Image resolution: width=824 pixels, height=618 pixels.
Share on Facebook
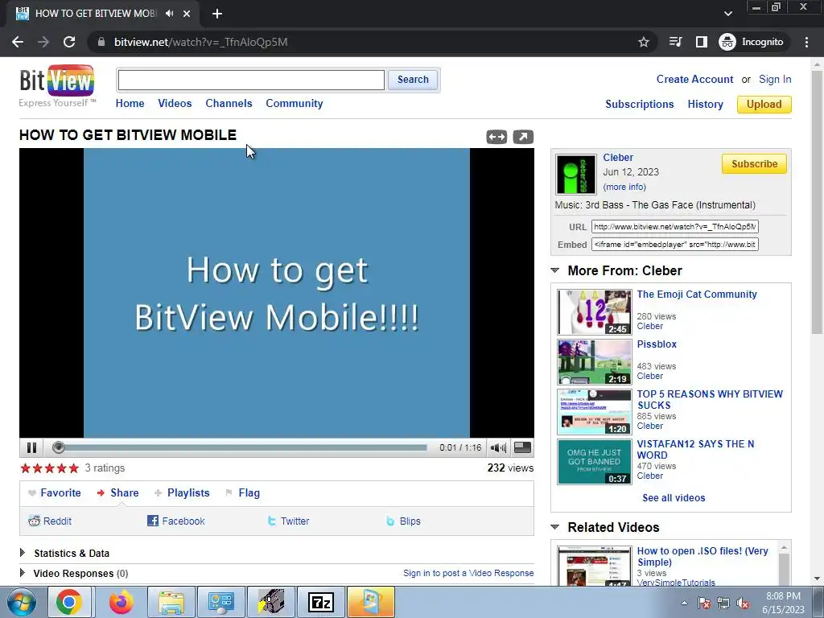tap(176, 521)
